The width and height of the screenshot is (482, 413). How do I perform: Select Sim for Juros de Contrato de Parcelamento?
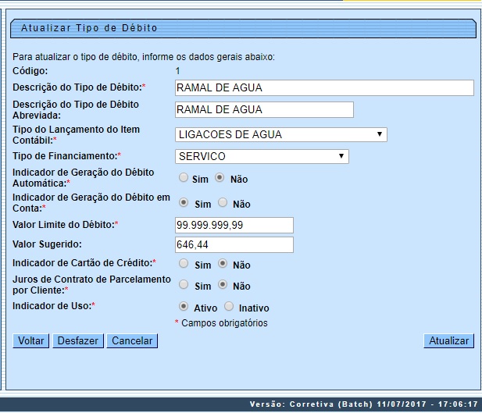click(x=184, y=285)
